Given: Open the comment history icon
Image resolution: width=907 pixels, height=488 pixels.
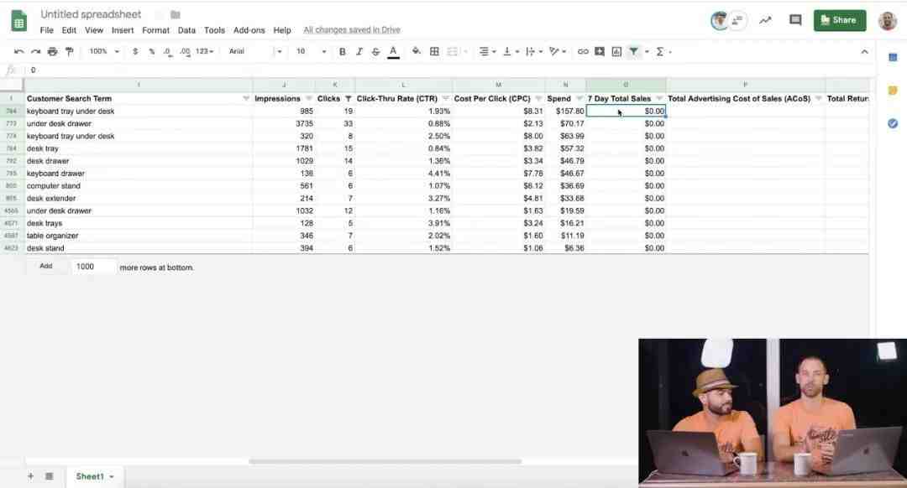Looking at the screenshot, I should tap(795, 20).
